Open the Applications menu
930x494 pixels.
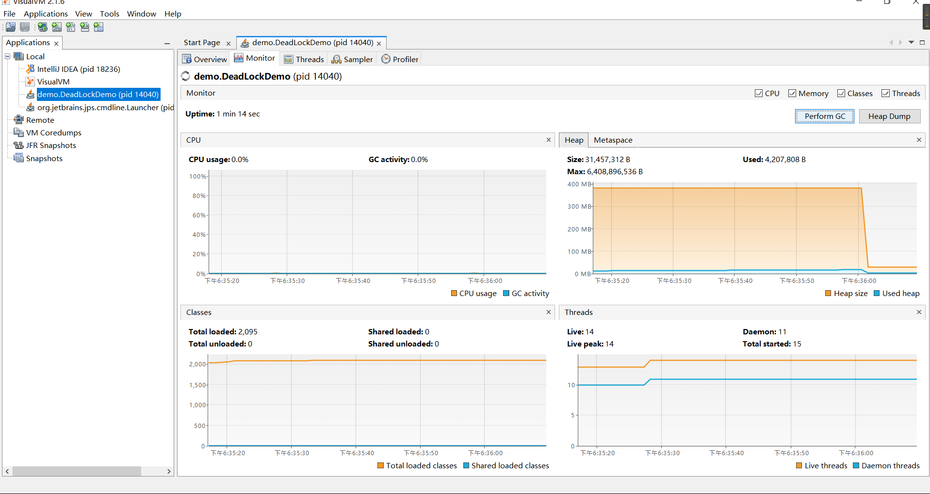(x=46, y=14)
